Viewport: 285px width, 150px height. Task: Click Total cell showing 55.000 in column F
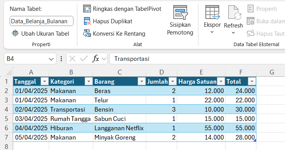point(241,128)
